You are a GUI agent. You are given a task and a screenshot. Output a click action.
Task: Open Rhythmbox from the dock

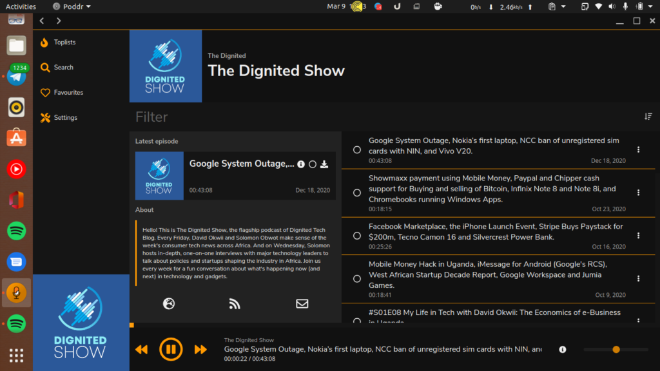point(16,108)
